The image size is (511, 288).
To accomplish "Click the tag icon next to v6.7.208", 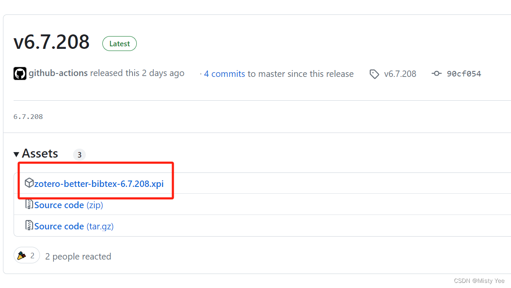I will click(374, 74).
